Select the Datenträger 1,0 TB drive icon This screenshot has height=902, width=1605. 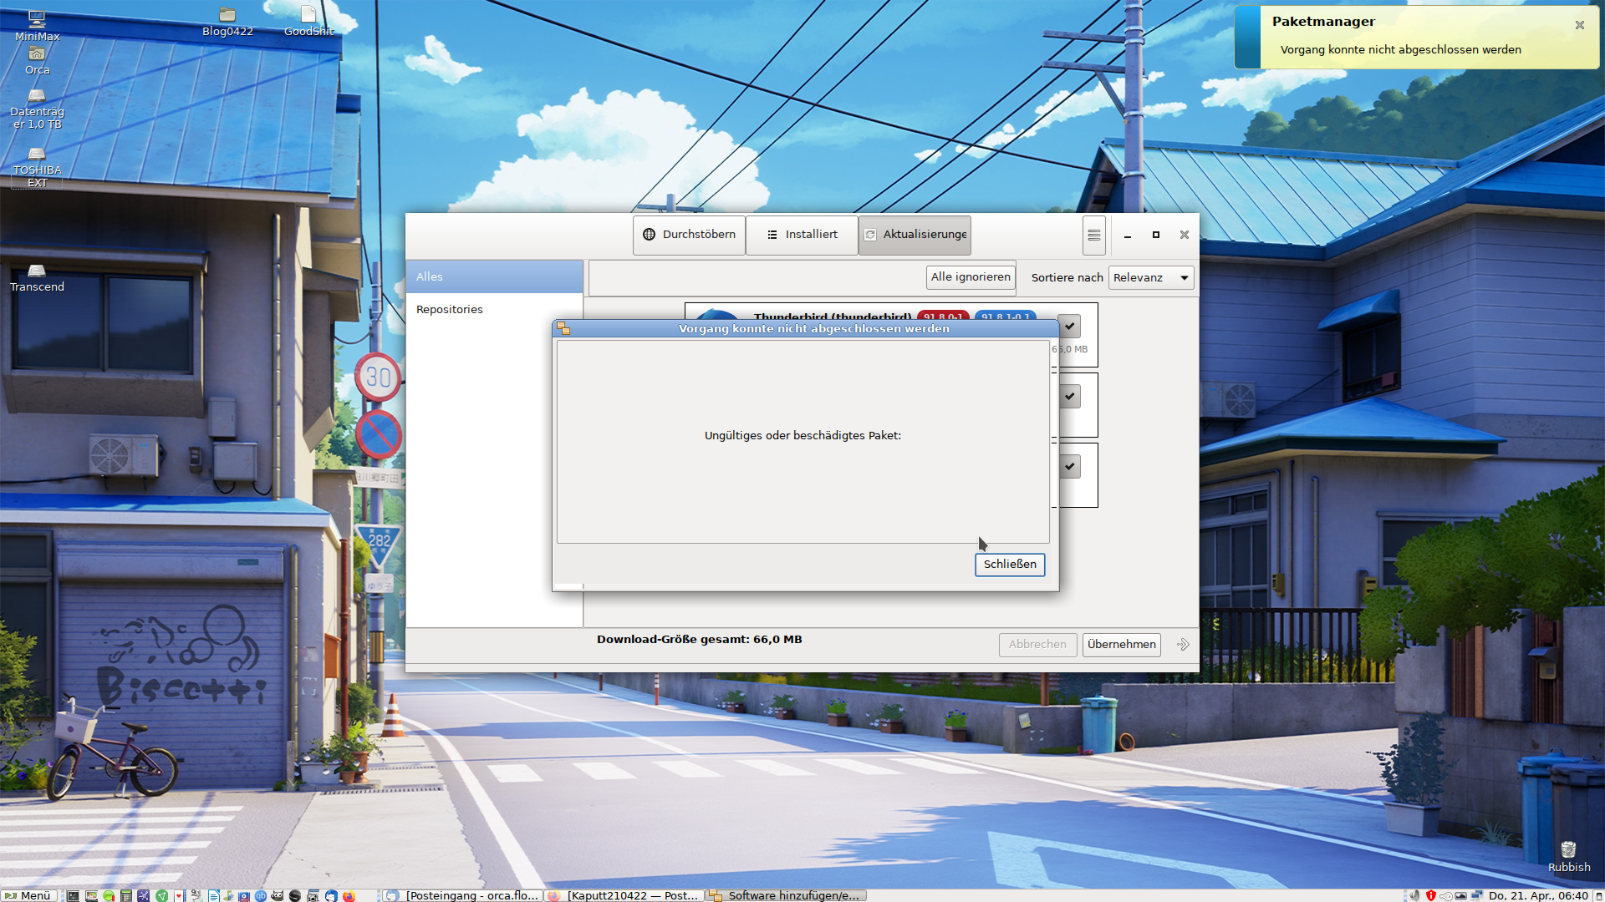click(x=37, y=109)
